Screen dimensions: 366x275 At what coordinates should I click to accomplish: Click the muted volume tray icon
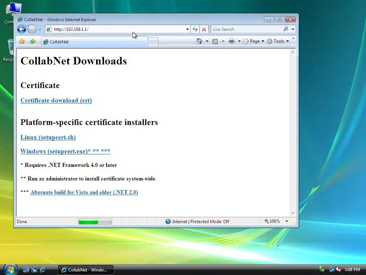tap(338, 269)
